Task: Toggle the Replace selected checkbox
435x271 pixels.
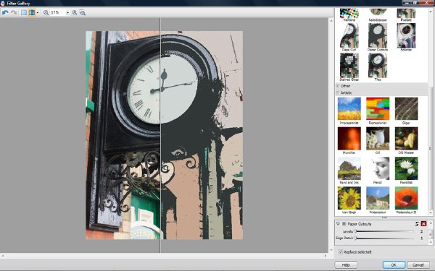Action: pos(341,252)
